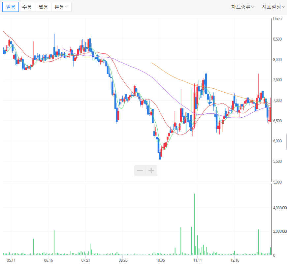Viewport: 287px width, 265px height.
Task: Click the 05.11 date axis label
Action: [11, 260]
